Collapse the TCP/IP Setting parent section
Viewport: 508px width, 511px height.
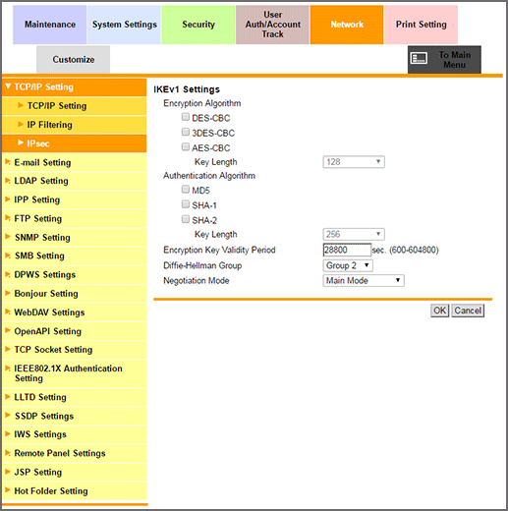pos(74,87)
